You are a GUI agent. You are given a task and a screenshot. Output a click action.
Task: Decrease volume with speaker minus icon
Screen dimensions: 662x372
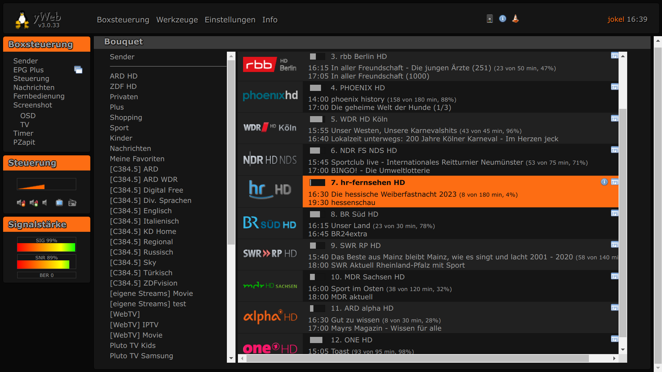click(21, 203)
